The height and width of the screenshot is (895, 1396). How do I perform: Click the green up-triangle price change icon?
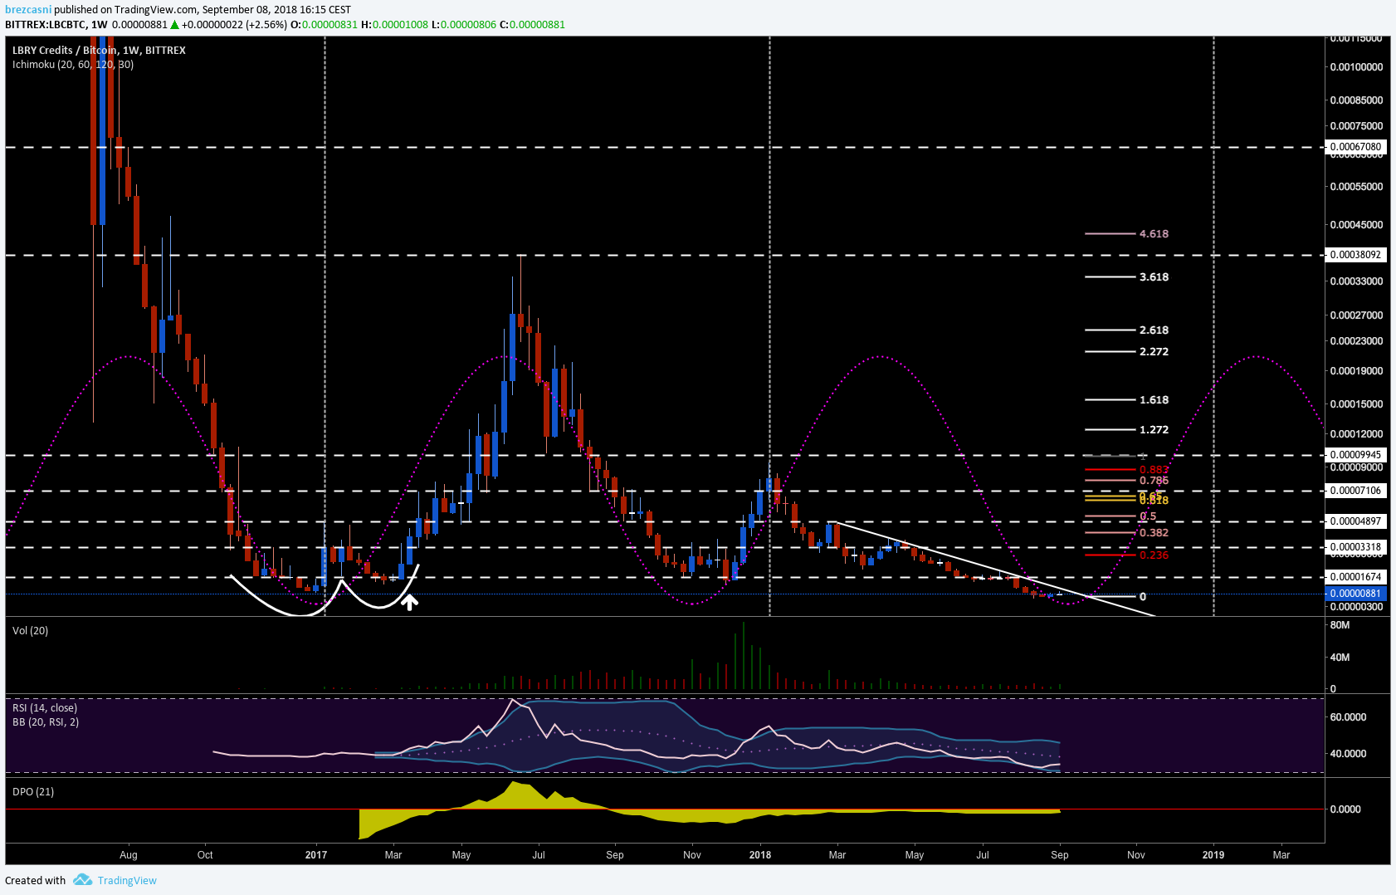pyautogui.click(x=175, y=25)
